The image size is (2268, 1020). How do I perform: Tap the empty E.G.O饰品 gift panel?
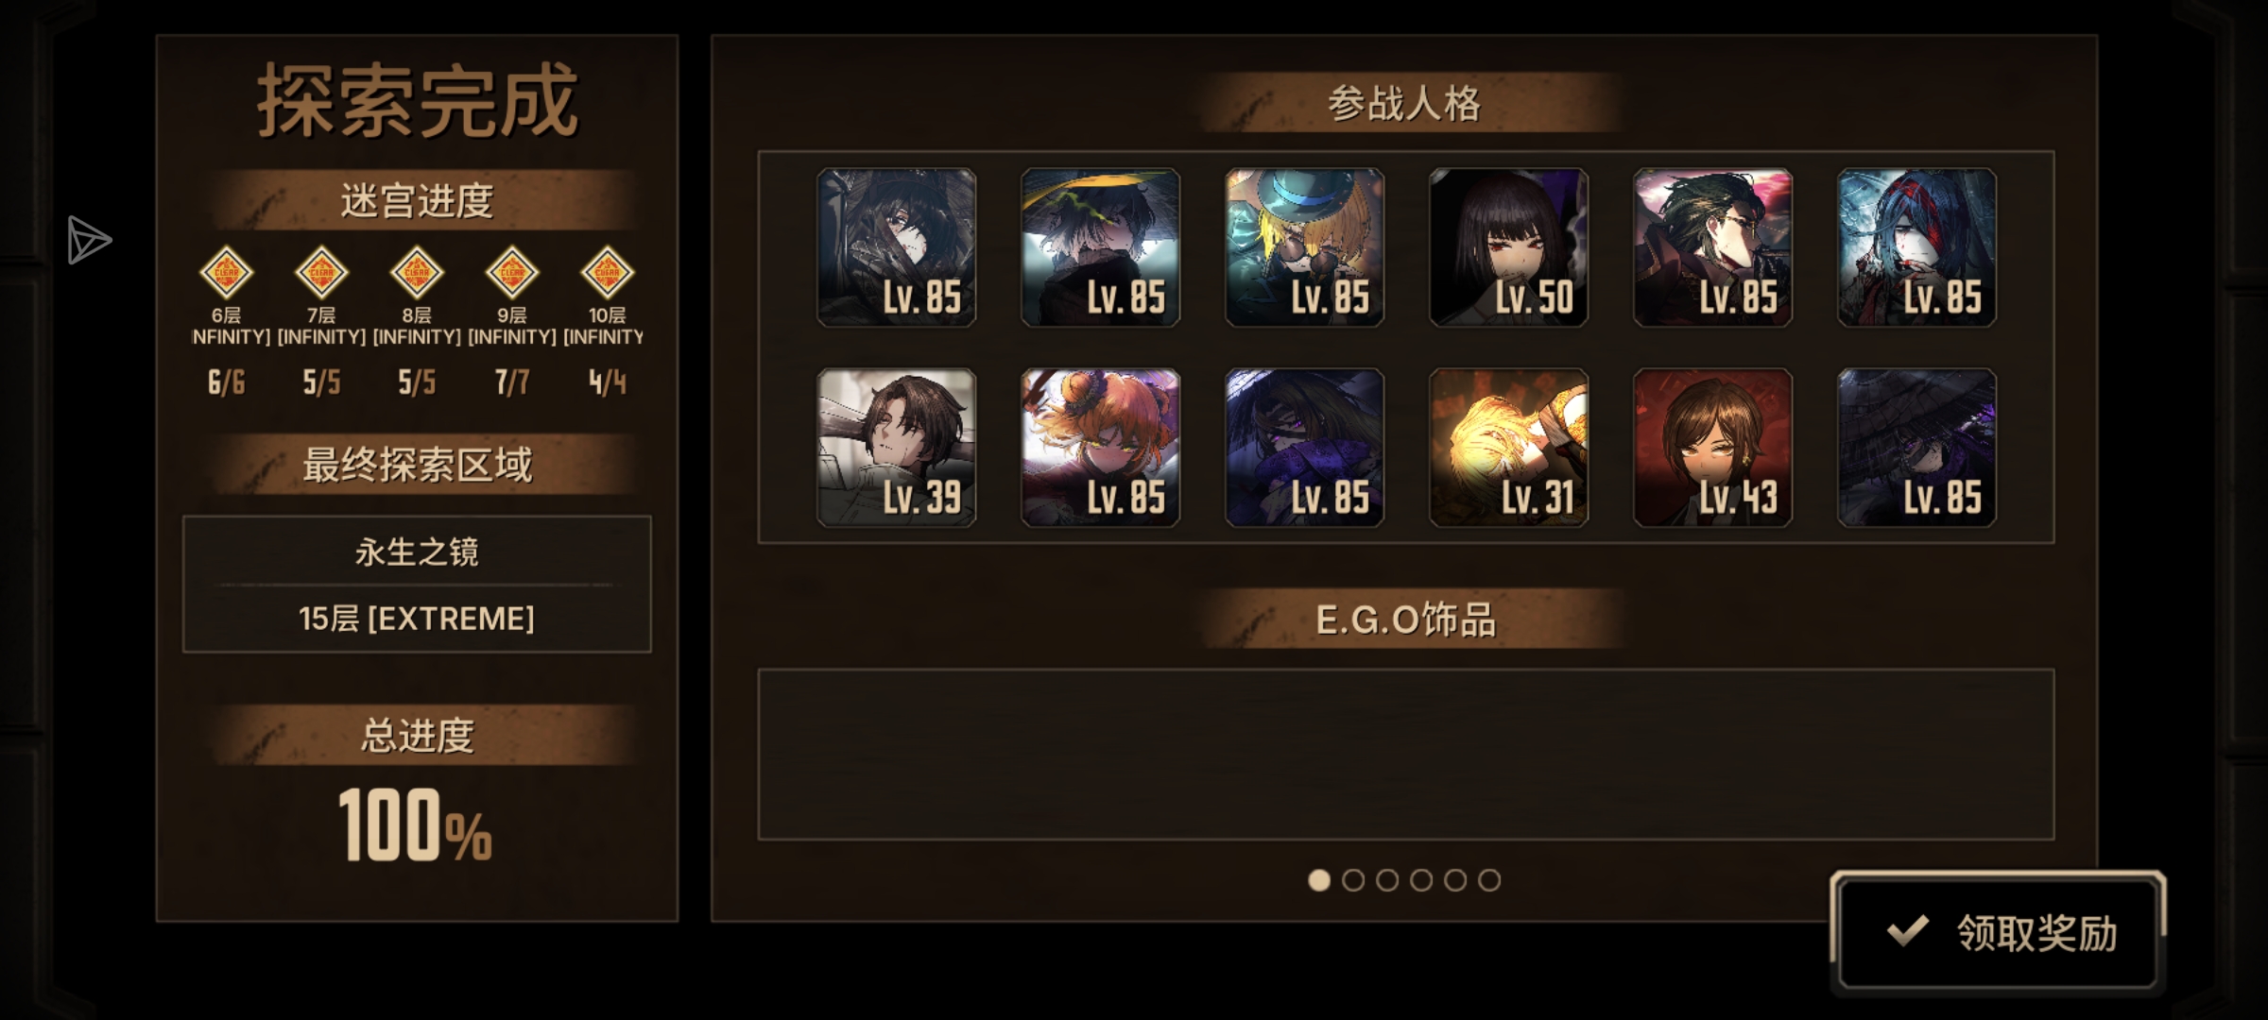1406,755
